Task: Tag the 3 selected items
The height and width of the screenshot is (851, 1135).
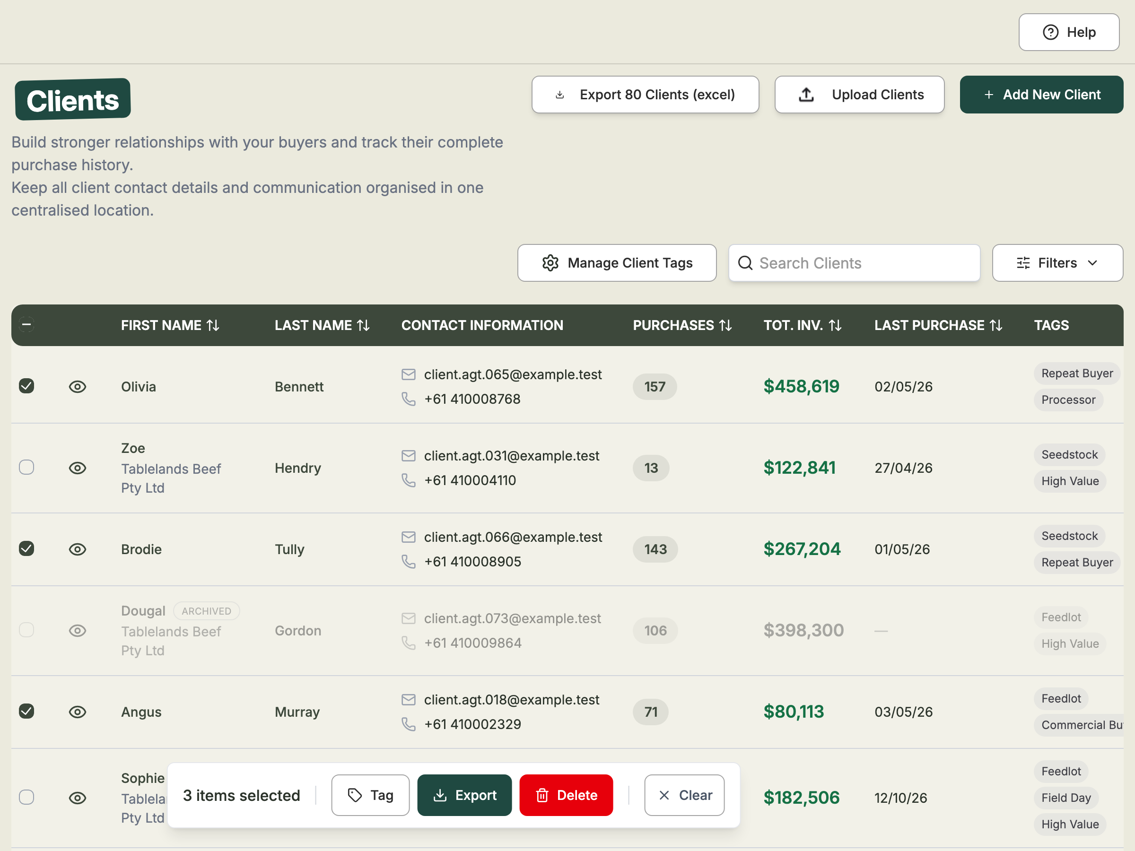Action: pos(370,795)
